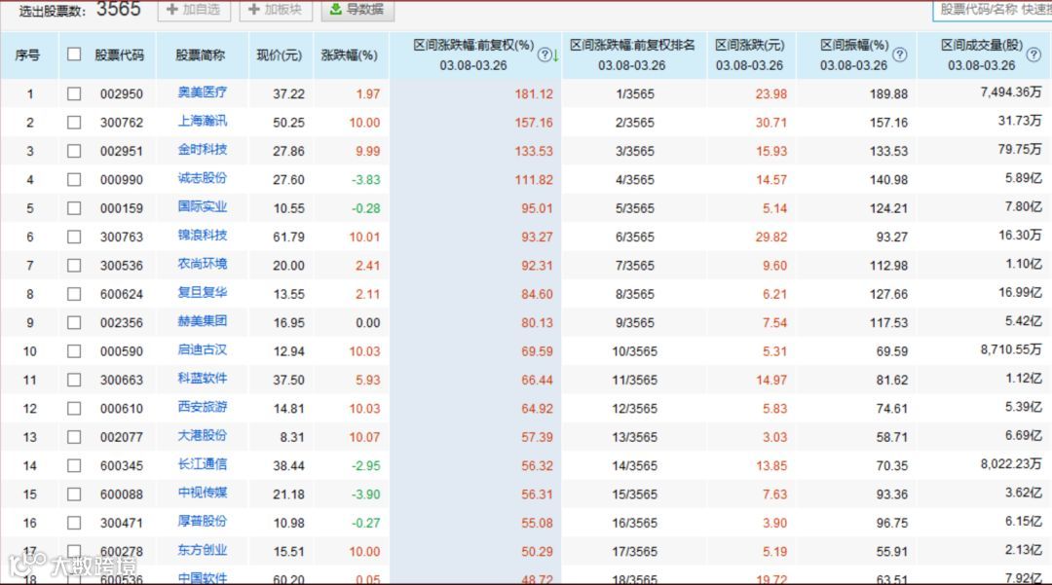Open stock link 锦浪科技
Image resolution: width=1052 pixels, height=585 pixels.
click(202, 236)
